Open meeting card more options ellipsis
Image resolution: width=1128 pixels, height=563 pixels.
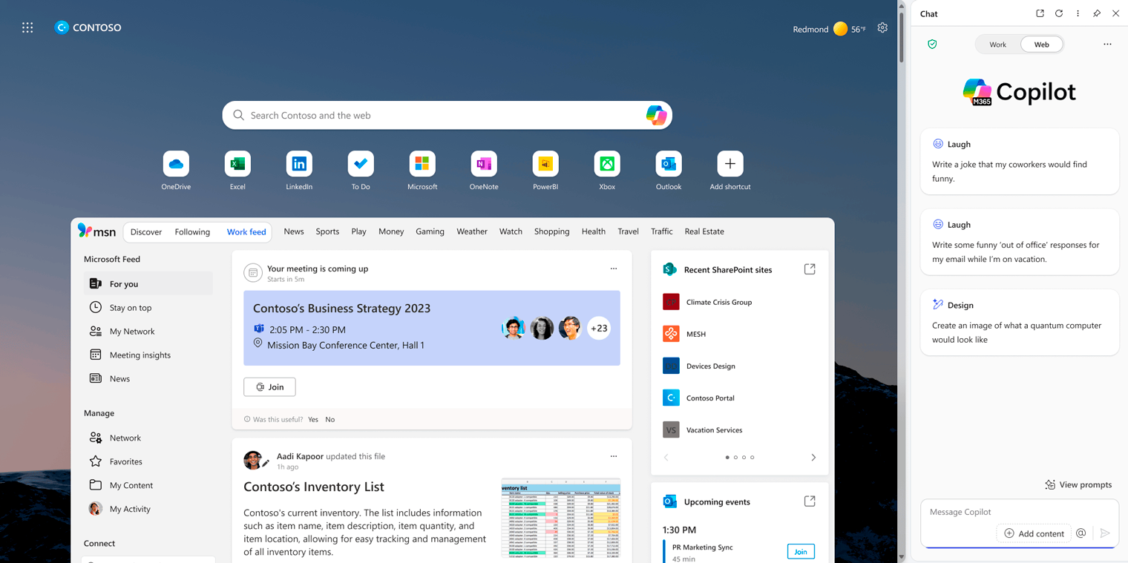[x=614, y=269]
